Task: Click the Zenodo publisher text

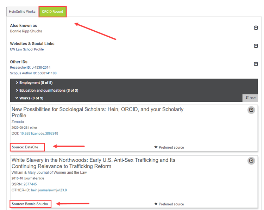Action: click(x=18, y=122)
